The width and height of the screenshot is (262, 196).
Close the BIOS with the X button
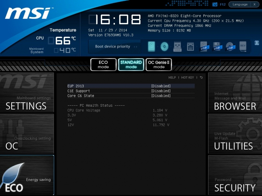point(254,4)
